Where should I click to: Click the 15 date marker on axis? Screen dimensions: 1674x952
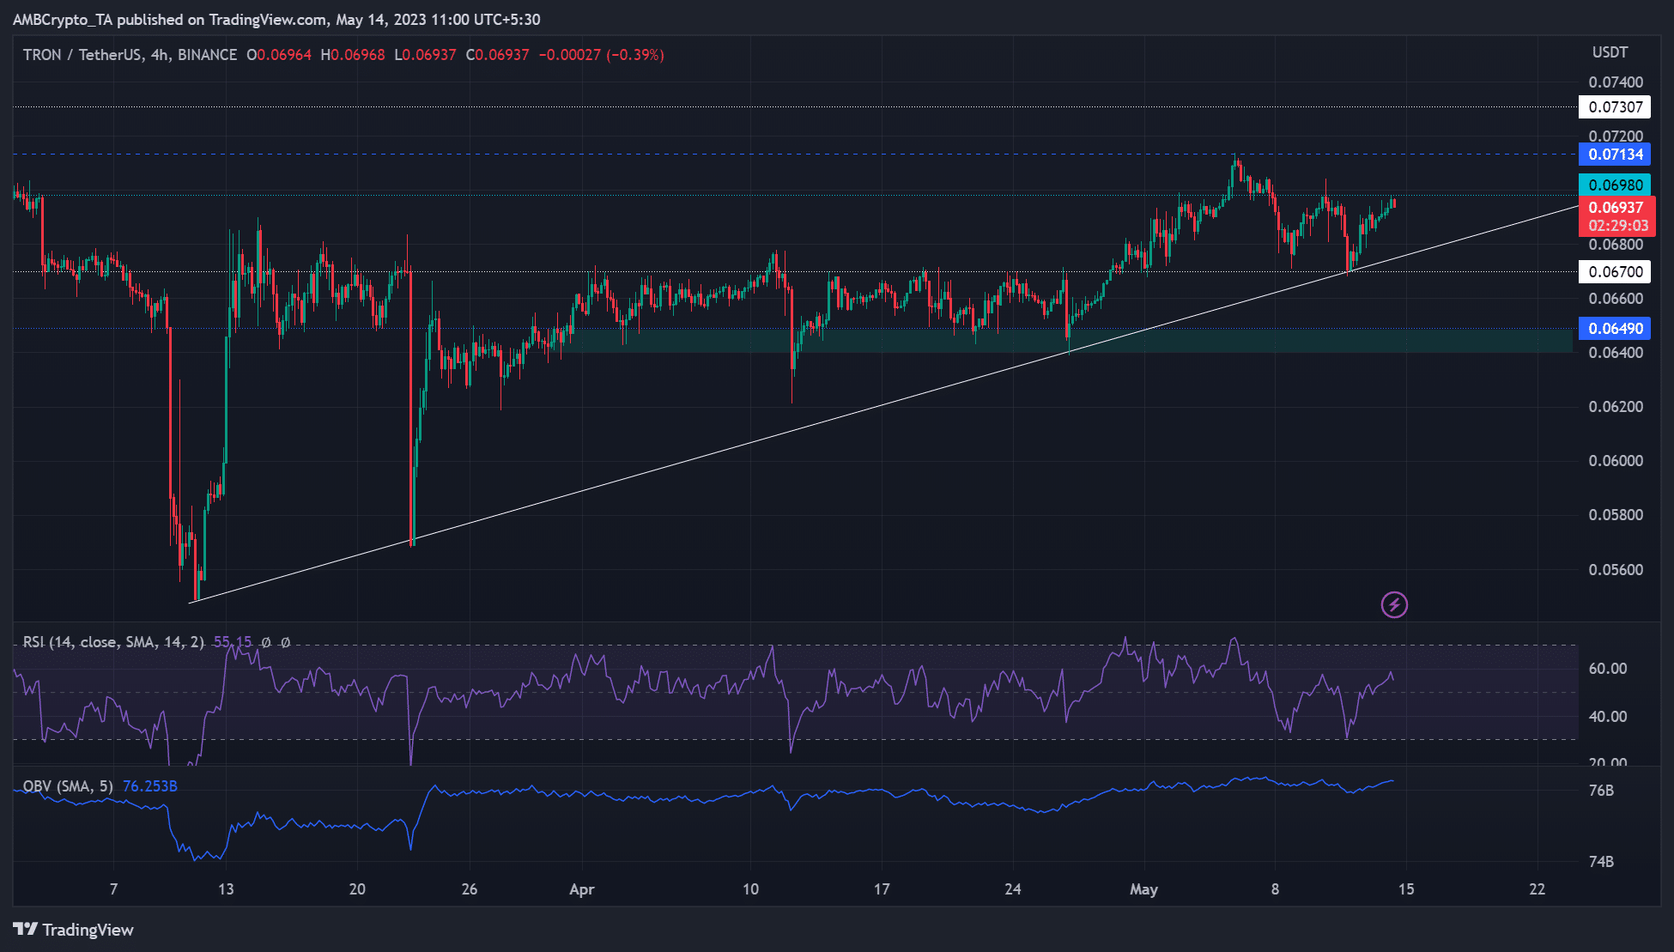tap(1406, 889)
